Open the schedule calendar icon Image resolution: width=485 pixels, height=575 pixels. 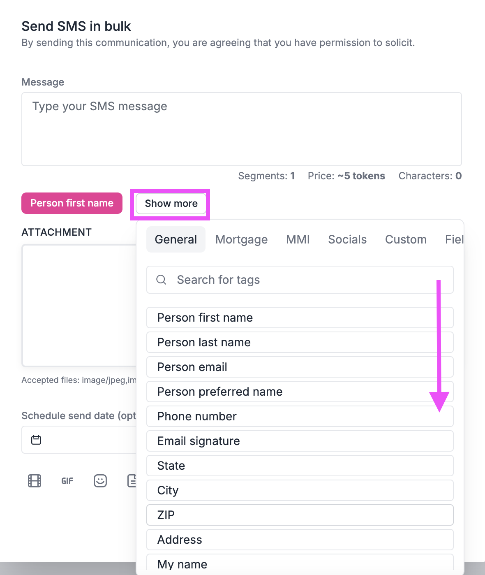(36, 439)
